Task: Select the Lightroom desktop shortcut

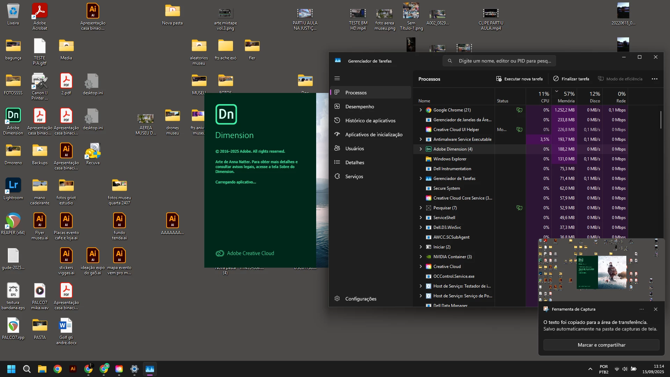Action: [x=13, y=189]
